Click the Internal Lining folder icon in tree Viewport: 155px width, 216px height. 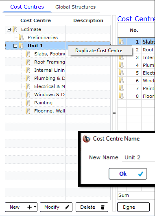point(28,70)
